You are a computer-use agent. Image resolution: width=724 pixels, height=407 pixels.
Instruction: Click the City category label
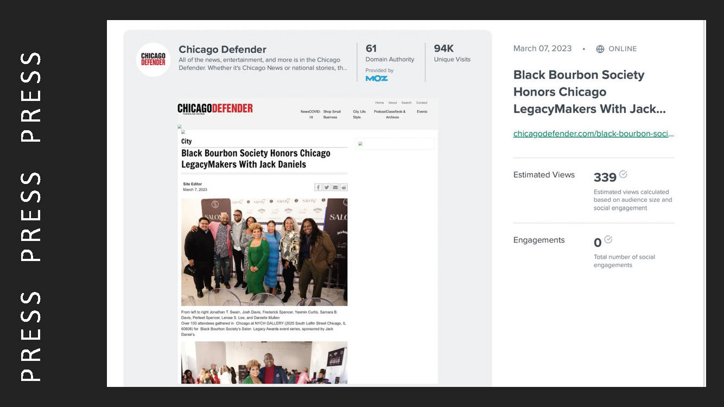(x=186, y=141)
